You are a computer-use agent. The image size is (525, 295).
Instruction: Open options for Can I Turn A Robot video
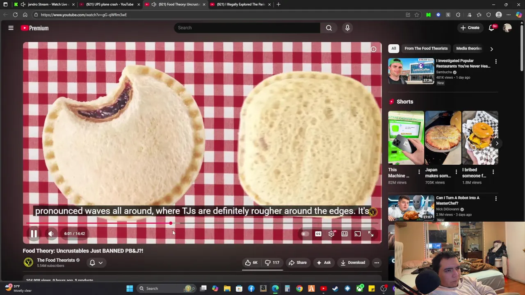pos(496,199)
